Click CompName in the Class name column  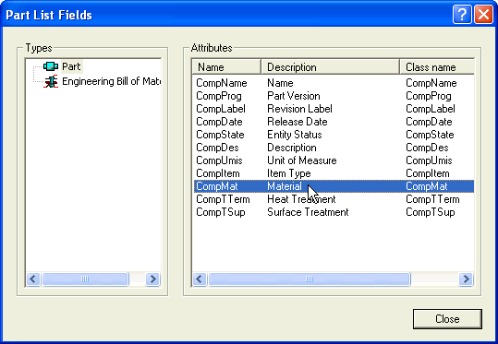tap(431, 83)
